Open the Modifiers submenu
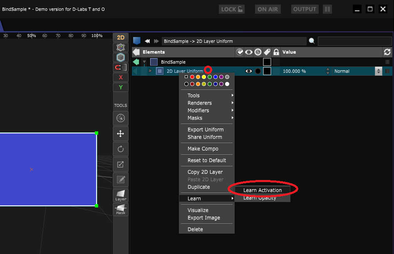394x254 pixels. (x=208, y=111)
